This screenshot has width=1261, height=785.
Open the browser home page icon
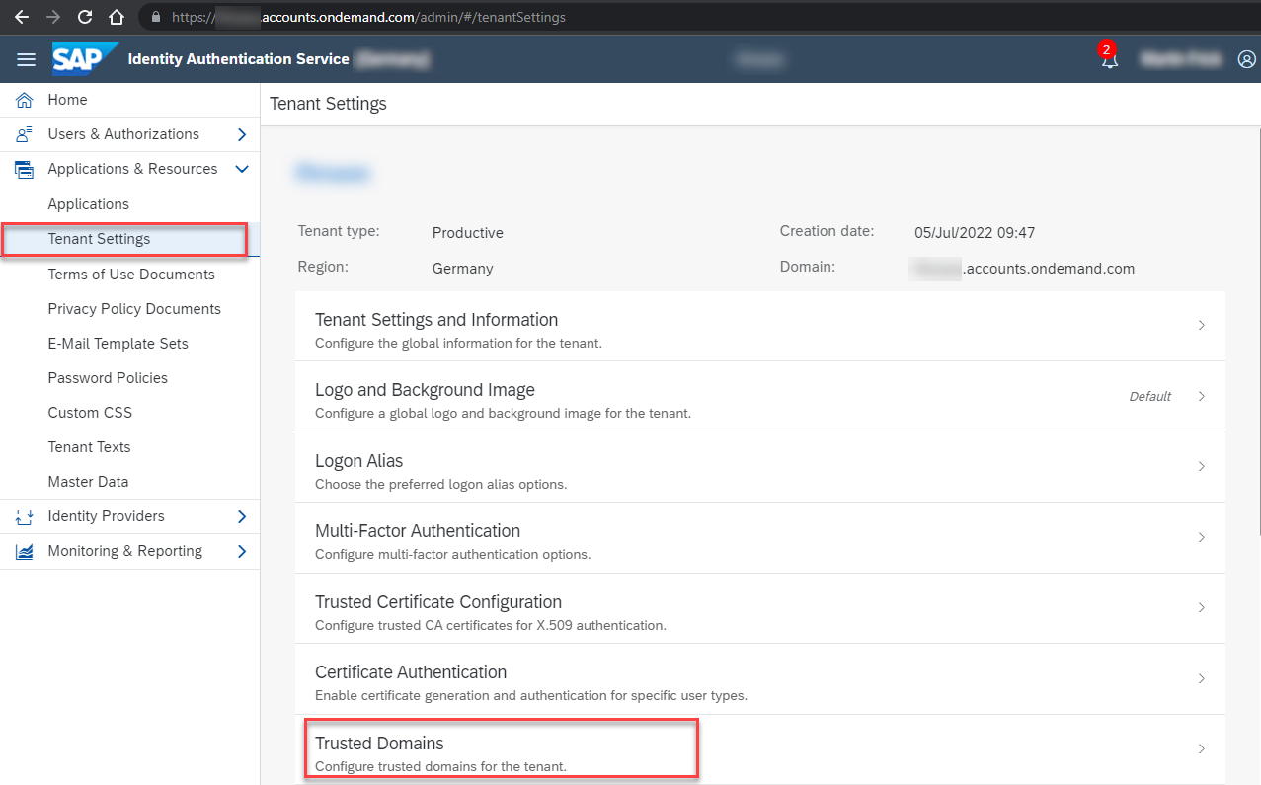[117, 17]
